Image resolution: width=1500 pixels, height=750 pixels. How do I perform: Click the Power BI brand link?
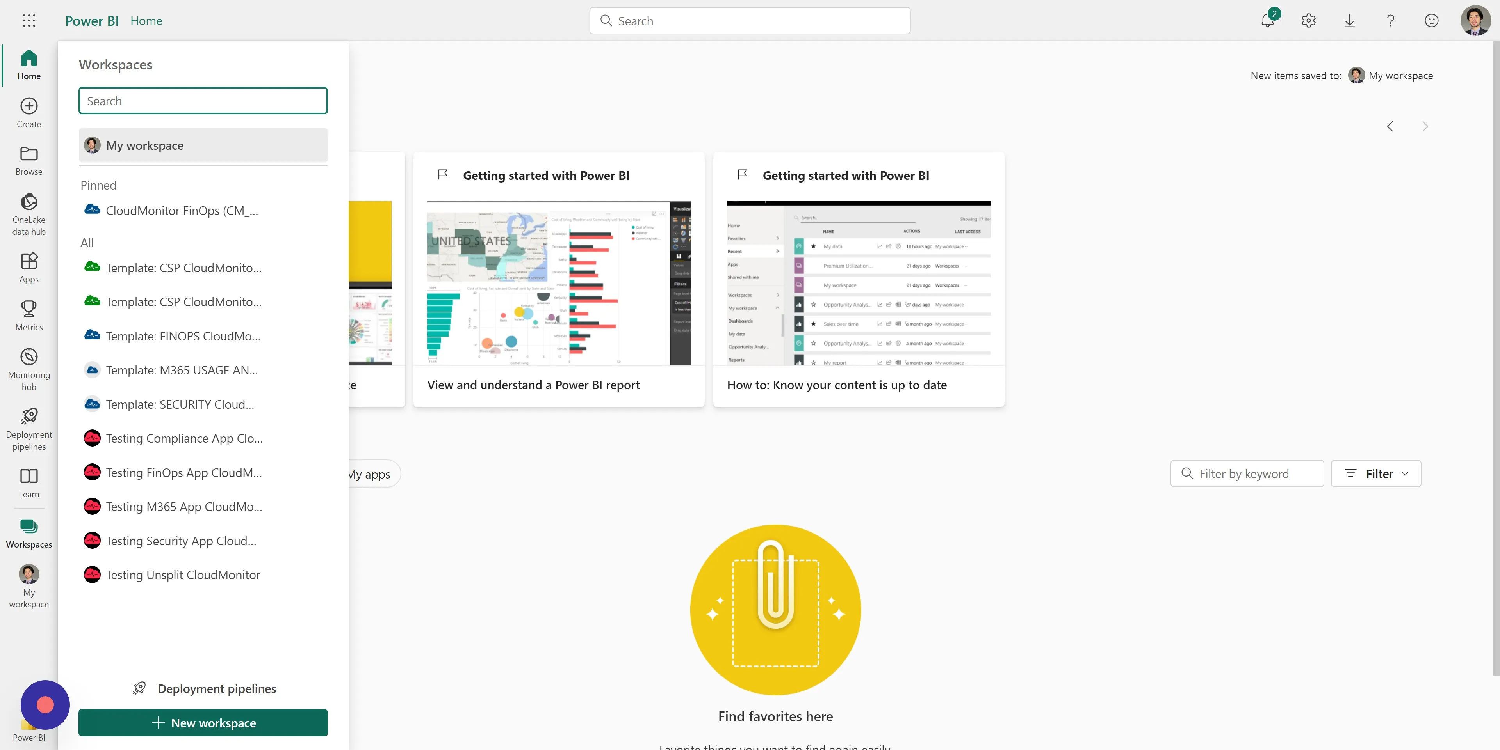click(91, 21)
